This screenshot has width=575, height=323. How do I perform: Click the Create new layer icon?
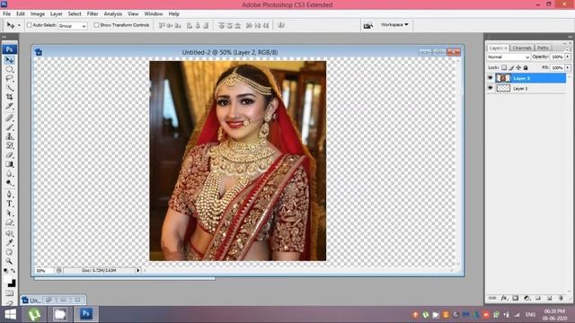click(549, 298)
